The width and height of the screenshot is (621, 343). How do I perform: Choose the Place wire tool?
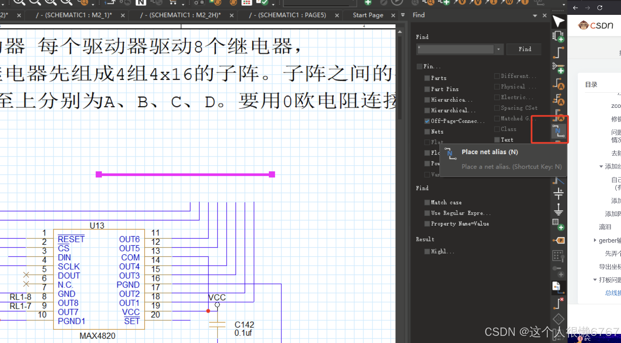(x=558, y=52)
